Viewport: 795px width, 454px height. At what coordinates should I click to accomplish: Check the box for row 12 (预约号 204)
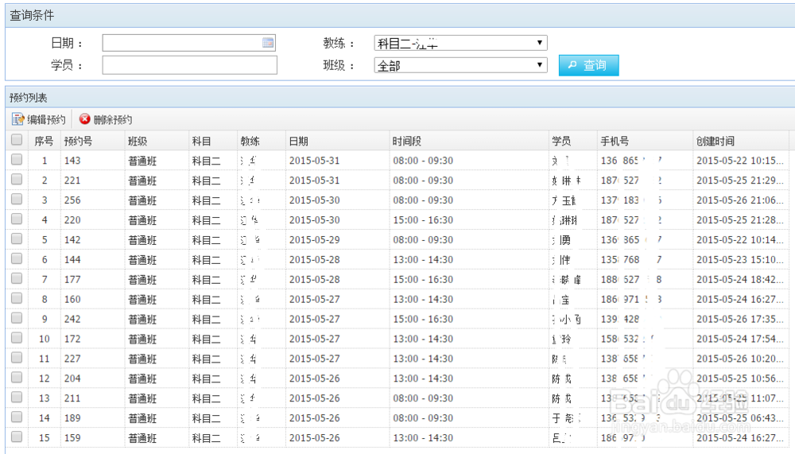[x=17, y=377]
